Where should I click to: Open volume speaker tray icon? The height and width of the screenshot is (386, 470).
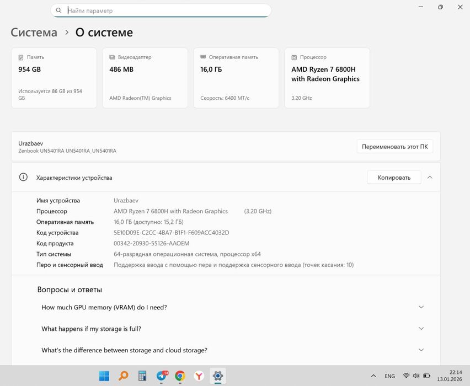(416, 376)
